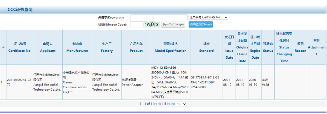Viewport: 327px width, 114px height.
Task: Go to the previous page icon
Action: coord(160,104)
